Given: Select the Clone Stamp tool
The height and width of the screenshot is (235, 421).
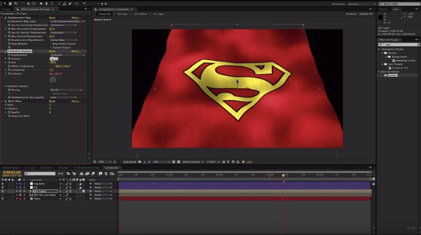Looking at the screenshot, I should 64,4.
